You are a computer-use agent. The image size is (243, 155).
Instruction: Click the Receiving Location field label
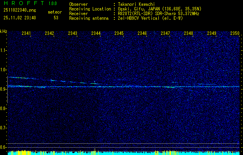coord(90,9)
